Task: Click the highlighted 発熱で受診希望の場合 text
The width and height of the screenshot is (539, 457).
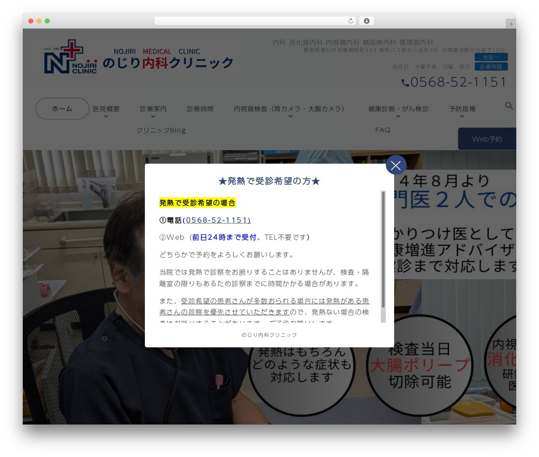Action: [x=197, y=203]
